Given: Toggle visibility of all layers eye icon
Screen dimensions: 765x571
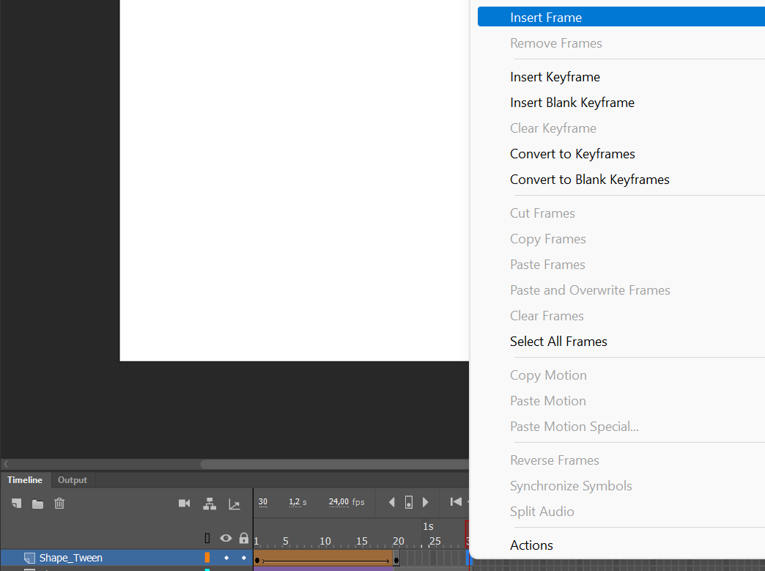Looking at the screenshot, I should (226, 538).
